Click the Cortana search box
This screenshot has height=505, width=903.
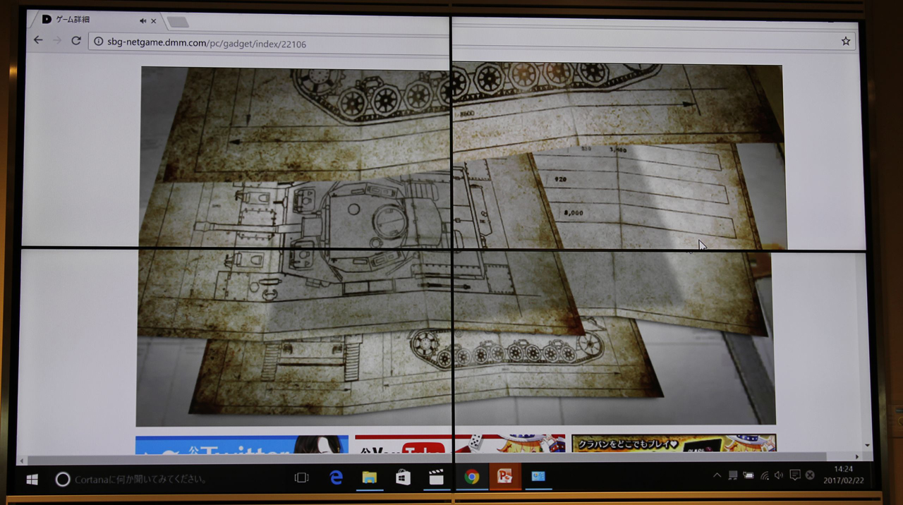166,479
